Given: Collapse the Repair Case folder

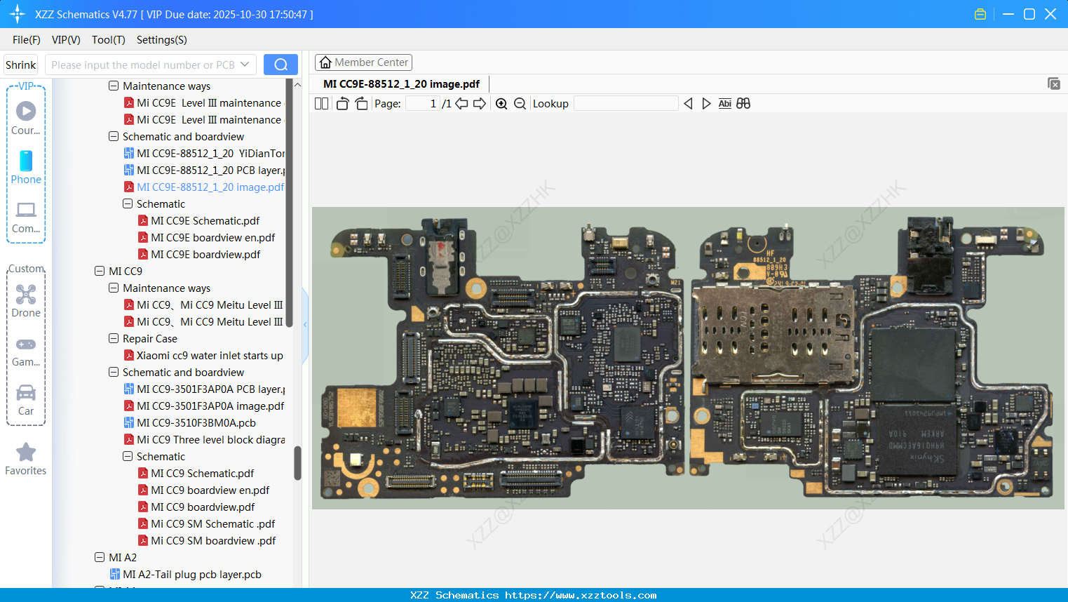Looking at the screenshot, I should point(114,339).
